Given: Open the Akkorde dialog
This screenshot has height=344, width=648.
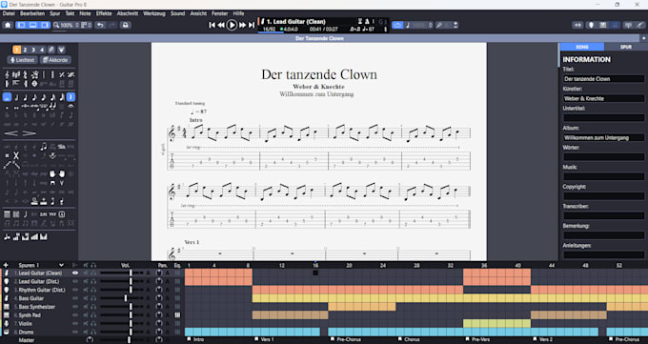Looking at the screenshot, I should tap(55, 60).
